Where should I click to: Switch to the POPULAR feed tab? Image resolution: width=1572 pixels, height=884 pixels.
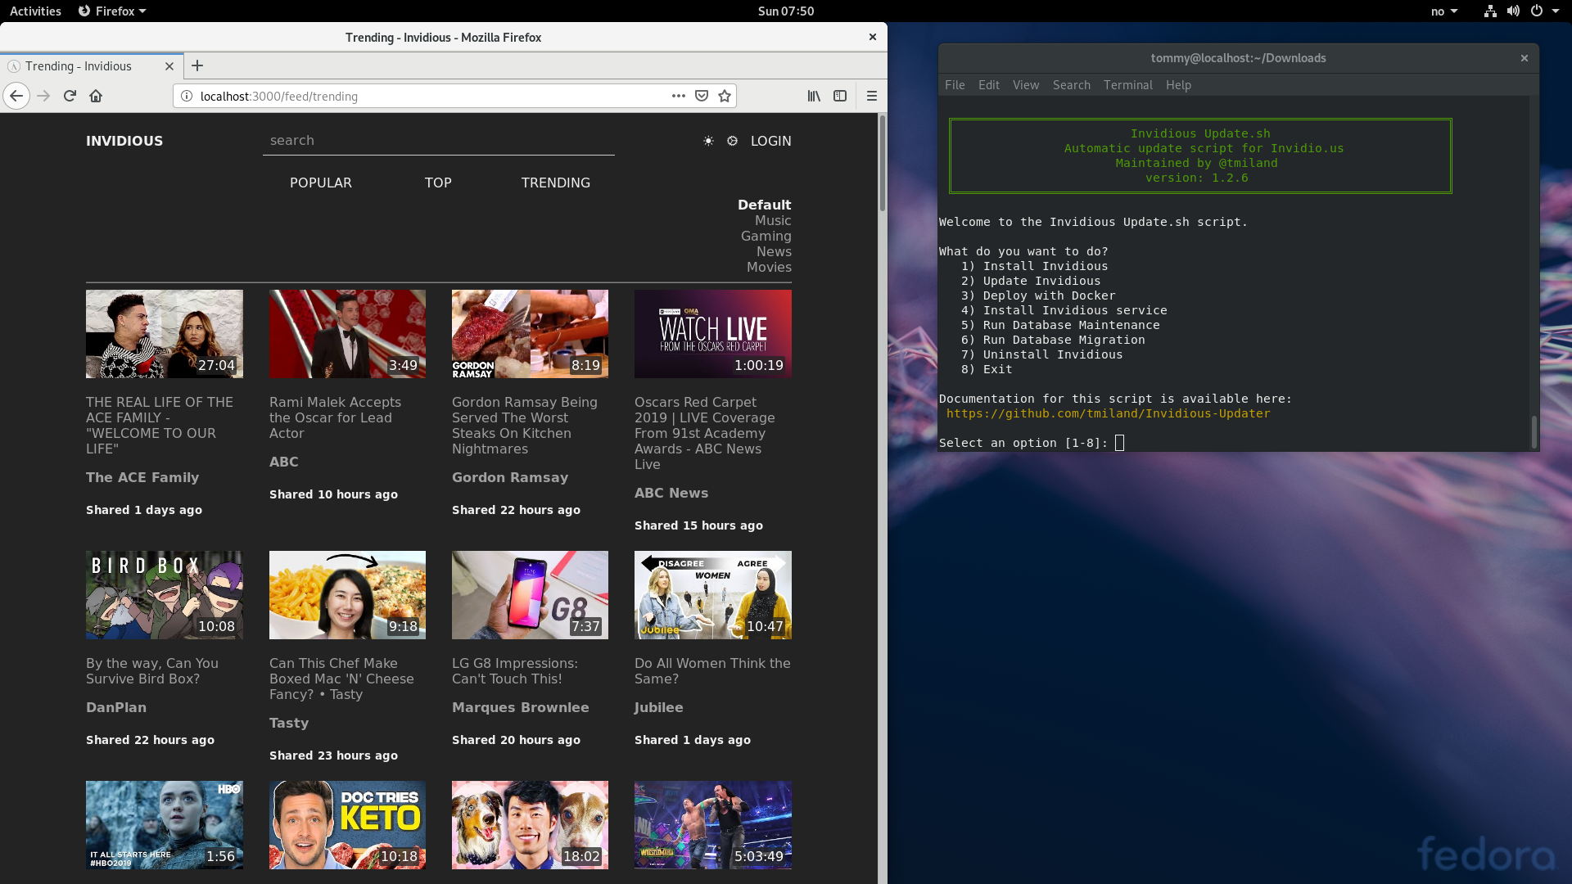click(x=320, y=183)
